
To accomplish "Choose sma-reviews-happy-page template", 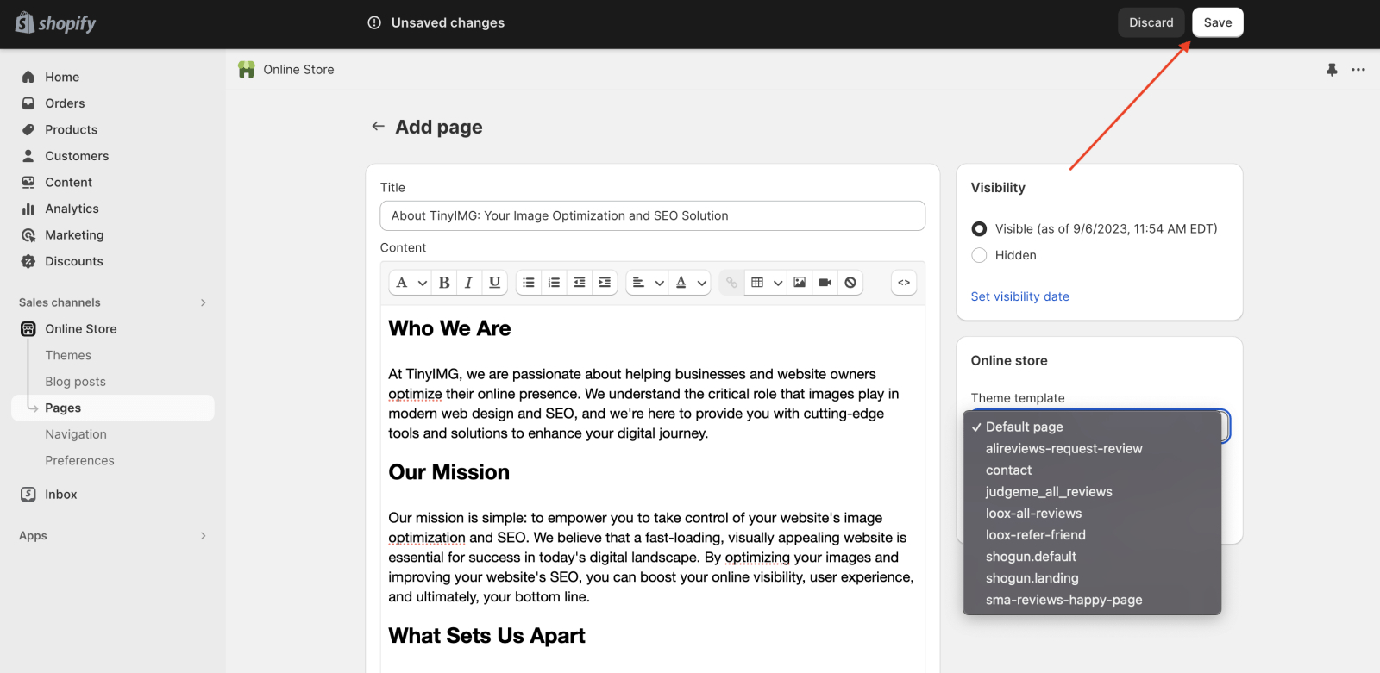I will point(1092,600).
